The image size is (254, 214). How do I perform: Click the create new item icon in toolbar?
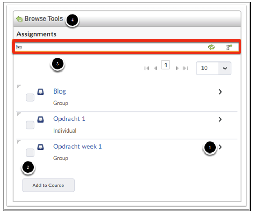19,47
